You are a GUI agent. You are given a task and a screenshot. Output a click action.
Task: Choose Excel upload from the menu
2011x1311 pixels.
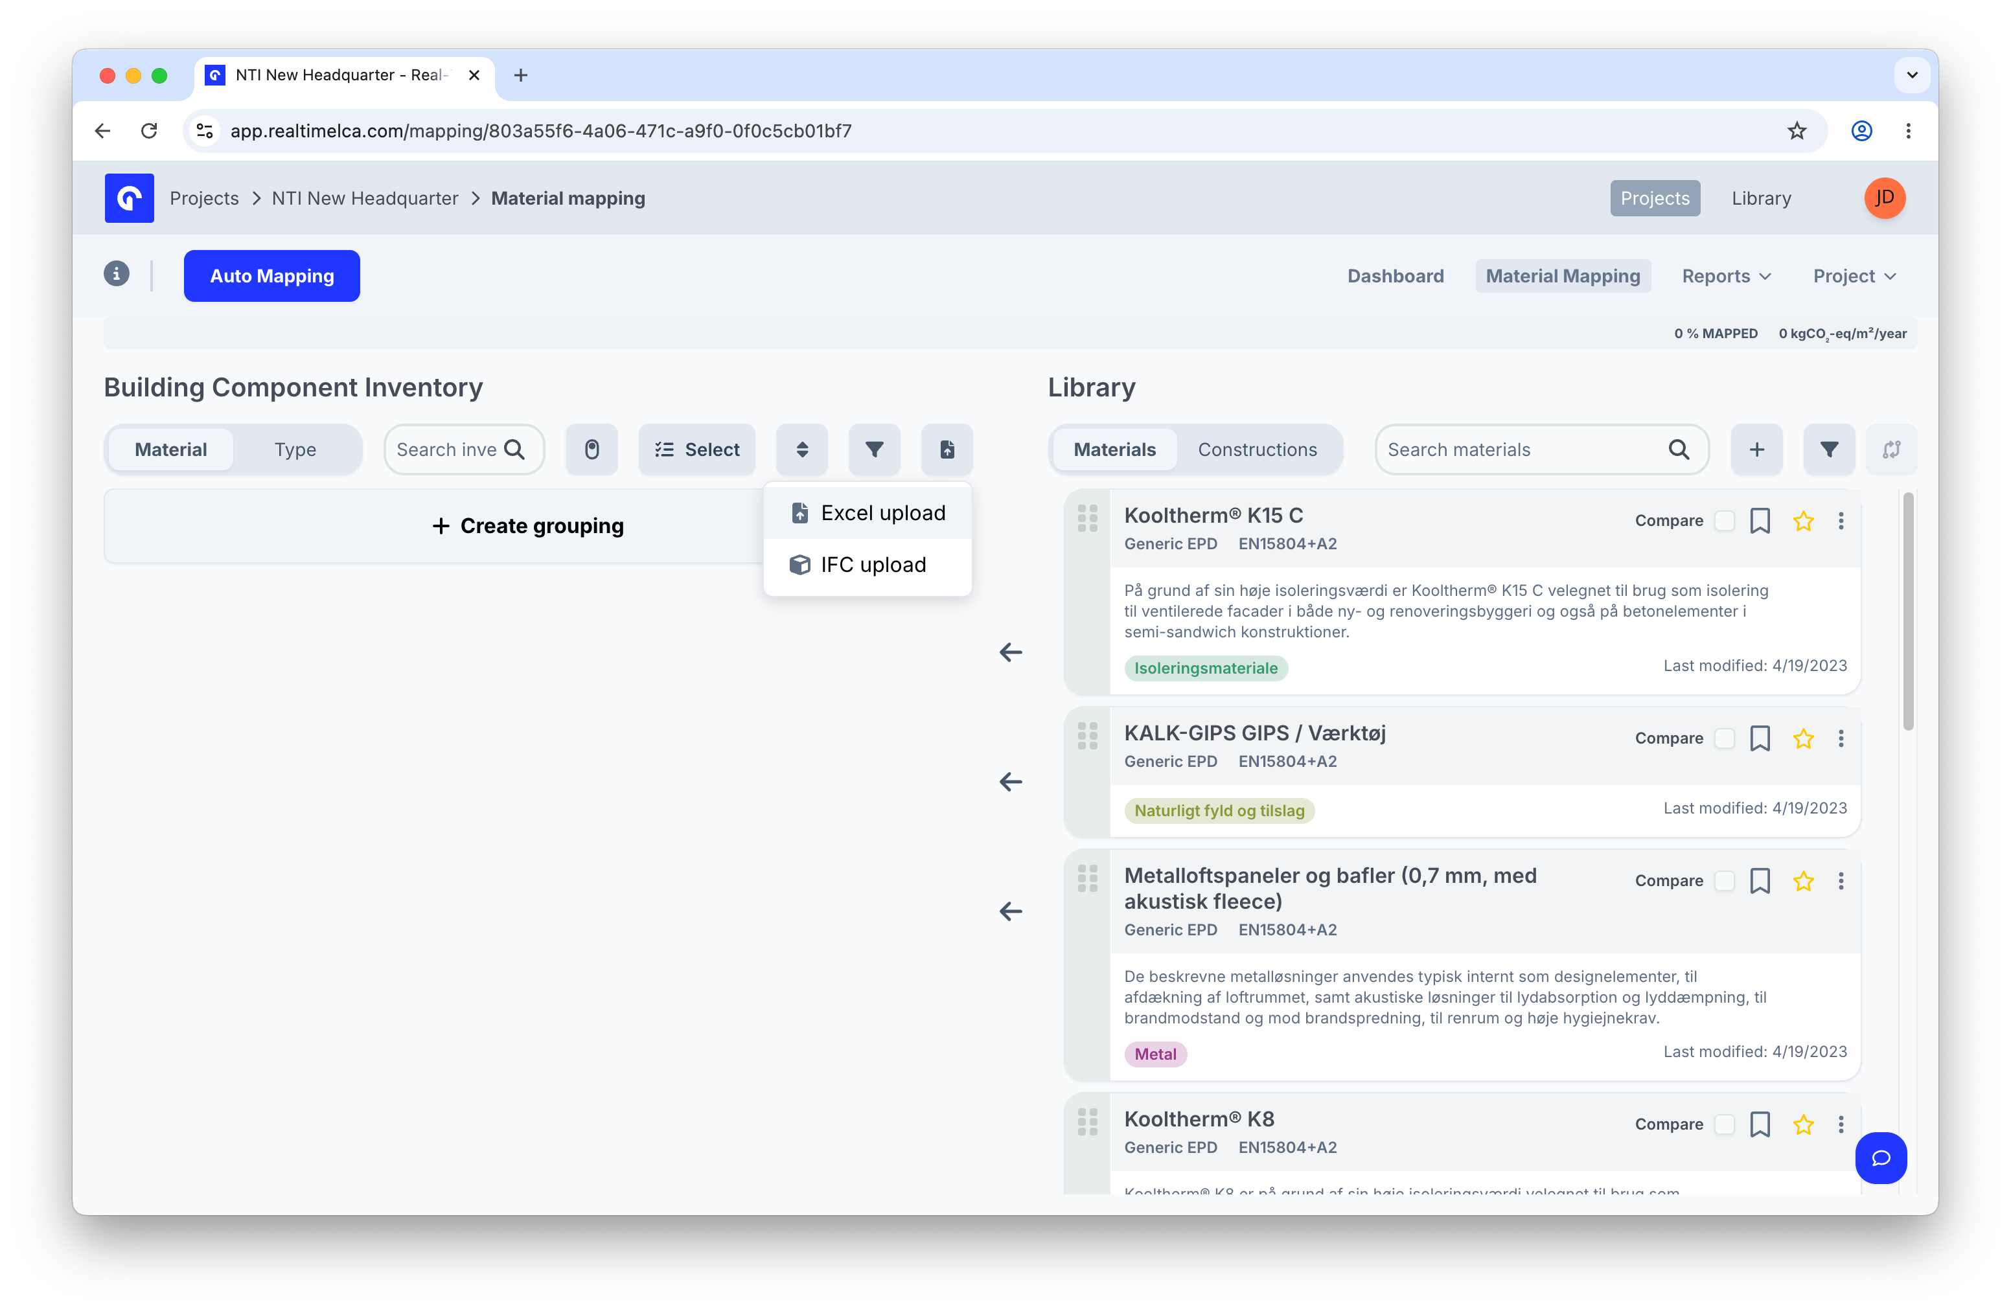(868, 513)
